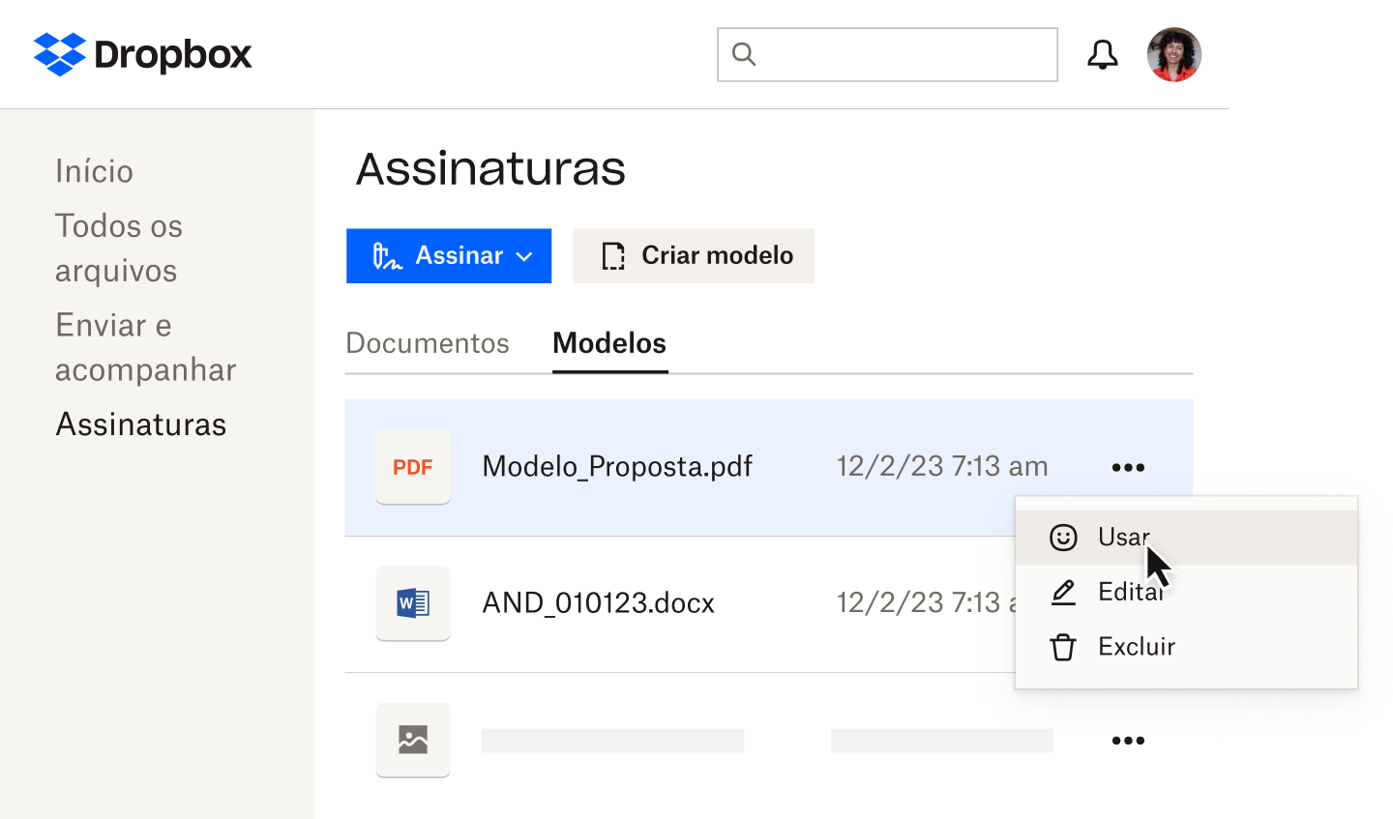Click the Criar modelo button
1393x819 pixels.
point(693,255)
